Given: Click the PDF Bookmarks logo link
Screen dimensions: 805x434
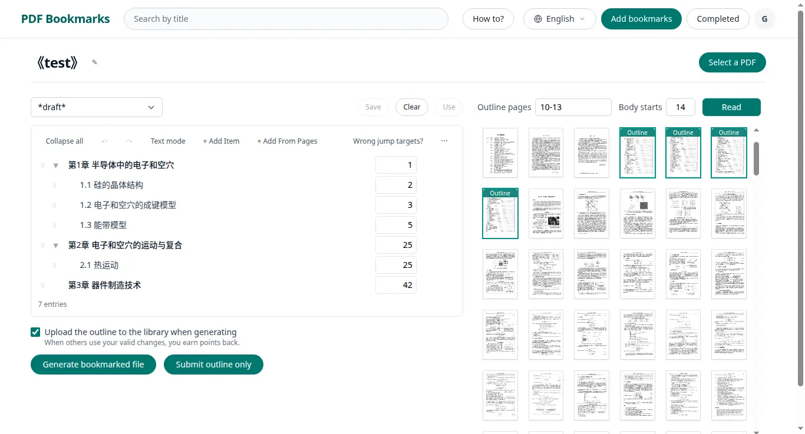Looking at the screenshot, I should point(65,19).
